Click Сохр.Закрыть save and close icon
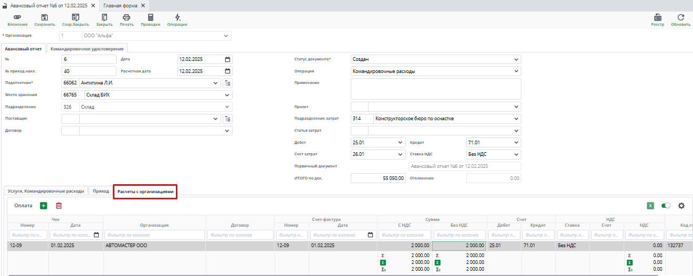 (x=76, y=18)
